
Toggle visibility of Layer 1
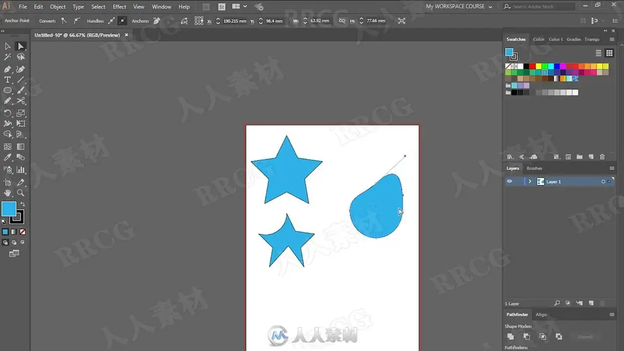510,182
